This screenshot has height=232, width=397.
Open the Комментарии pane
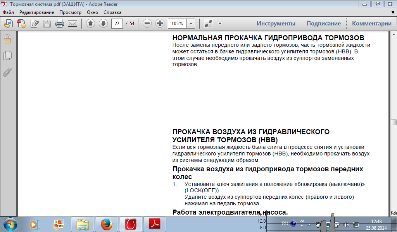(x=371, y=24)
